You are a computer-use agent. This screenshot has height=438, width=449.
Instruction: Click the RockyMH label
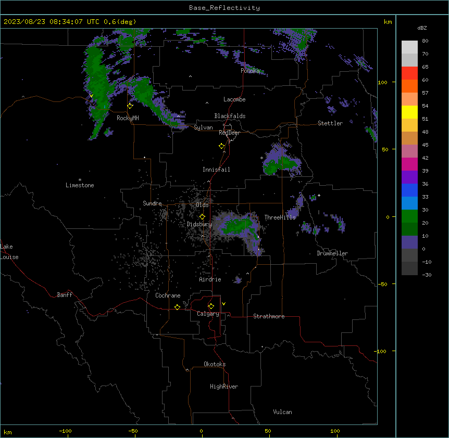pos(128,118)
